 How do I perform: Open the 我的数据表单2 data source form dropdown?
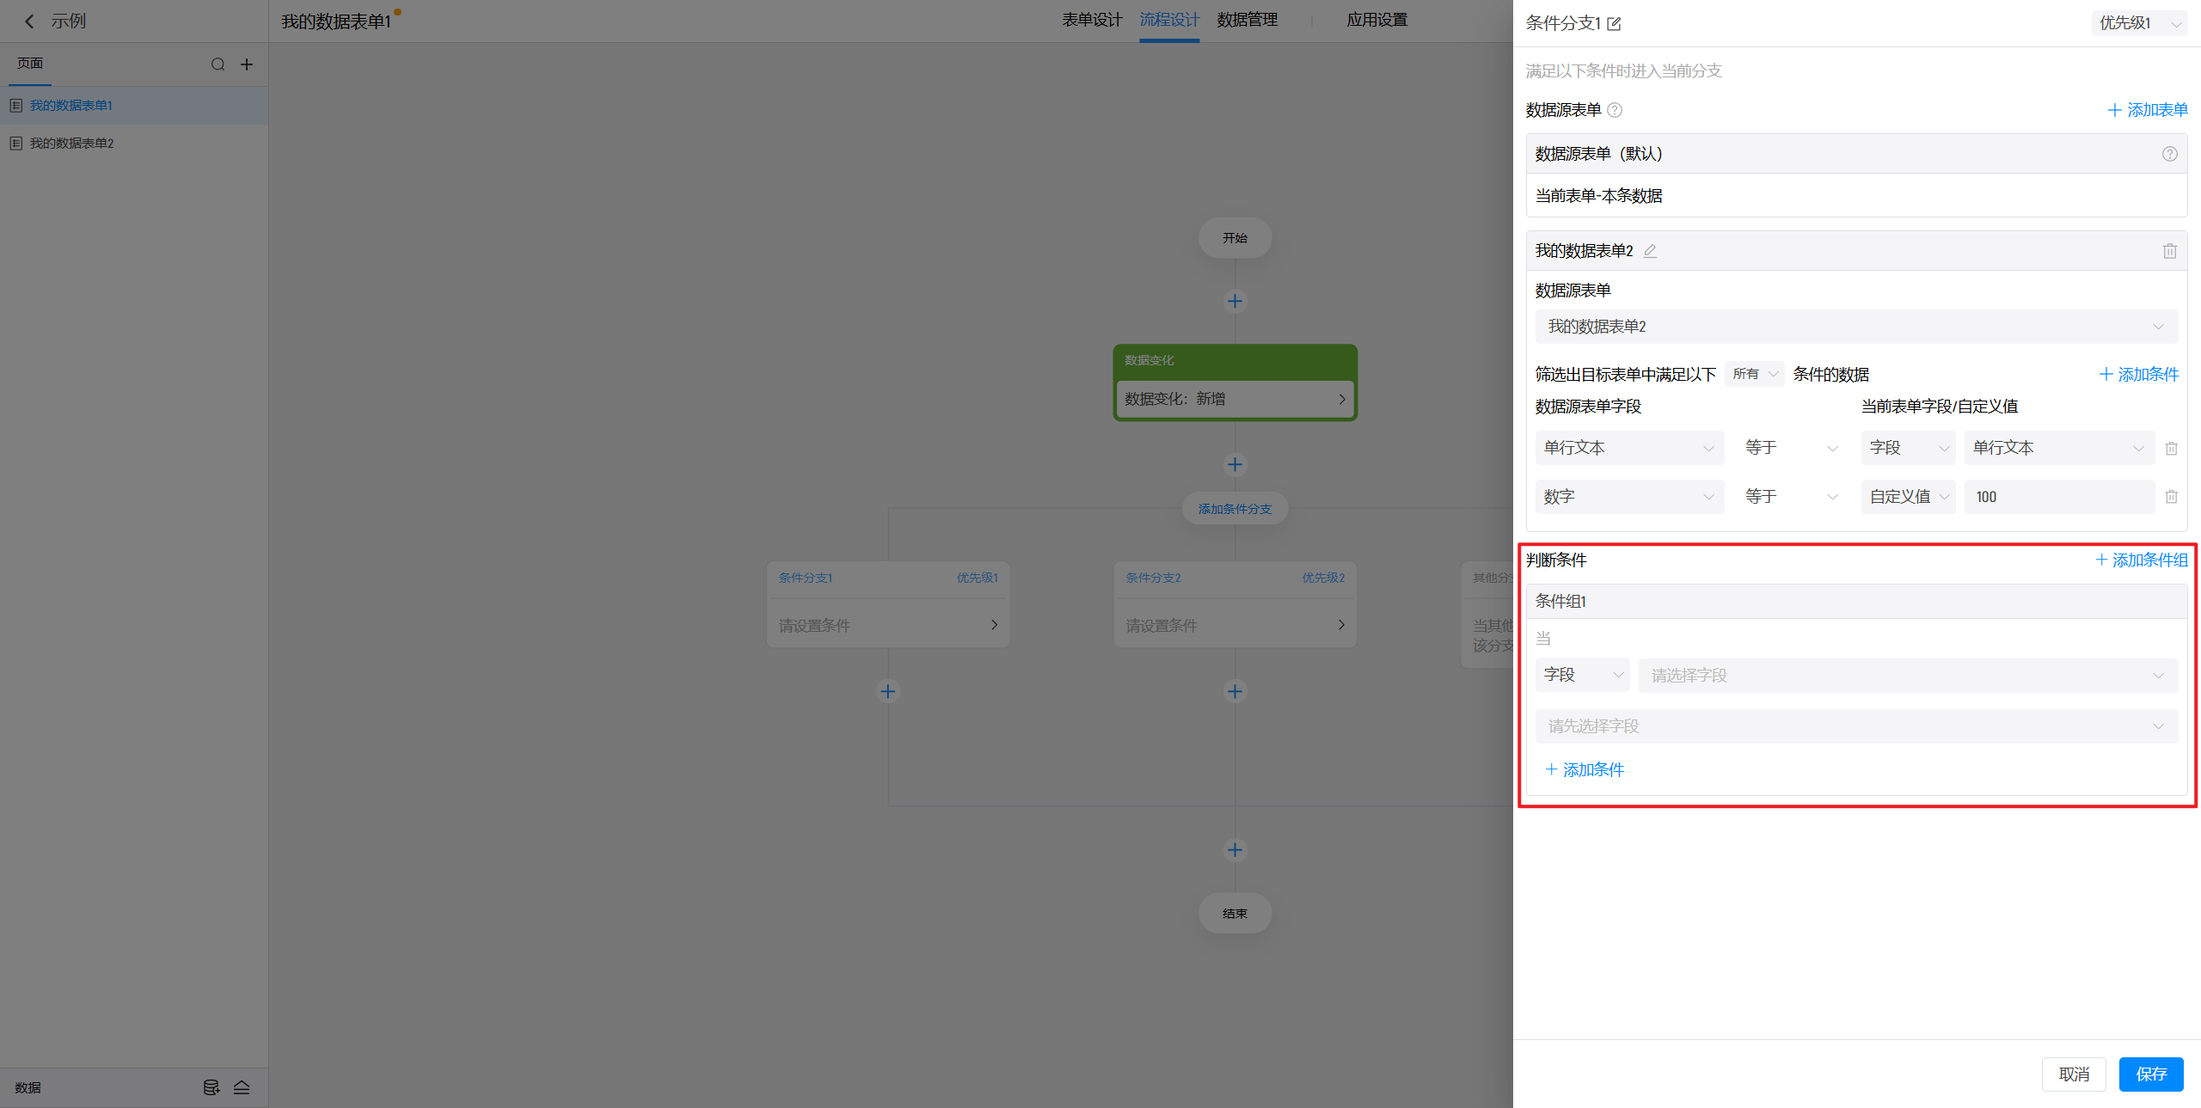pyautogui.click(x=1855, y=327)
